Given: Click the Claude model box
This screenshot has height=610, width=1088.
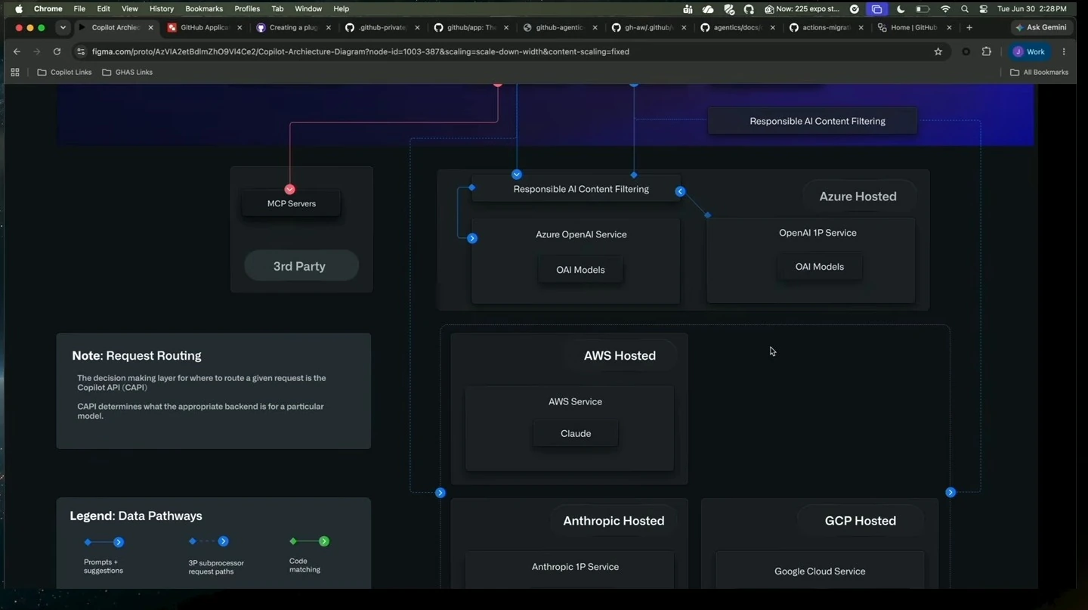Looking at the screenshot, I should coord(576,434).
